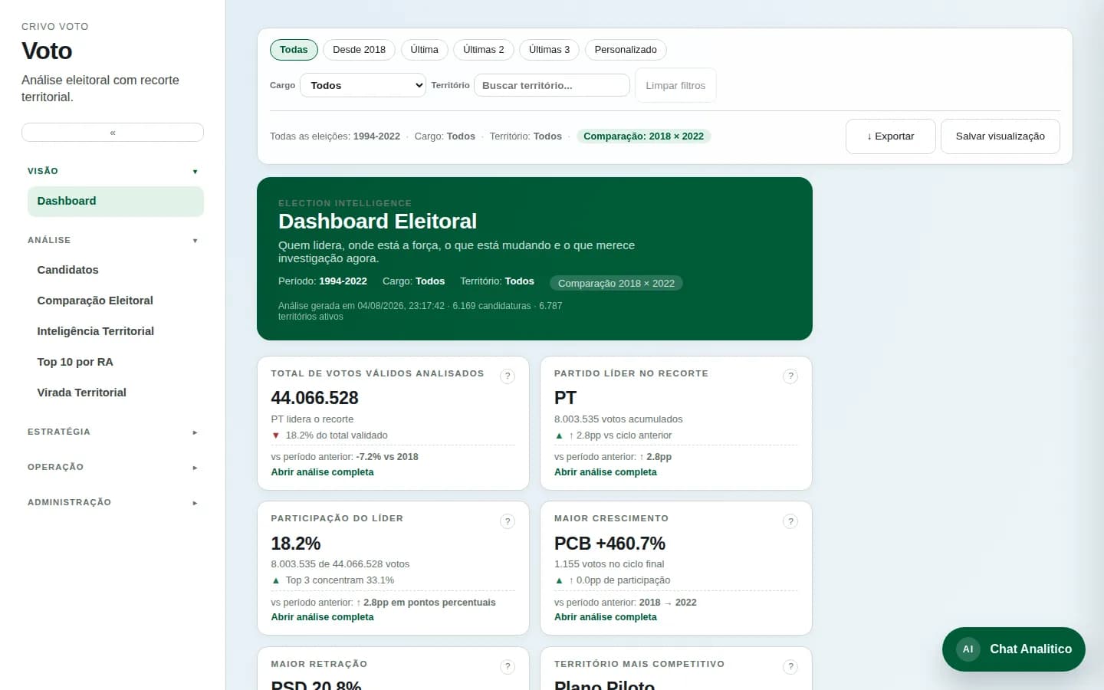Open Top 10 por RA page
The width and height of the screenshot is (1104, 690).
tap(116, 362)
